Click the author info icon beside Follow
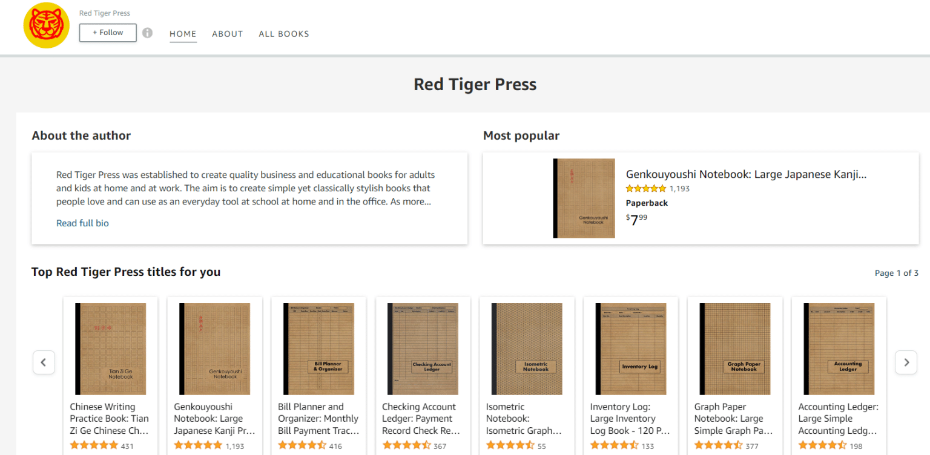 [x=147, y=33]
